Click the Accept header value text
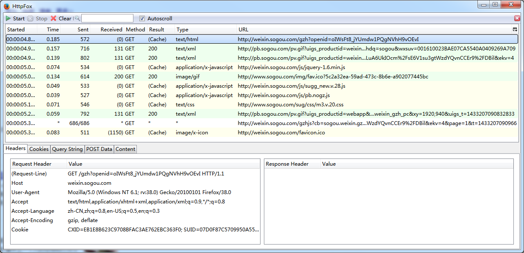This screenshot has height=253, width=524. (146, 202)
